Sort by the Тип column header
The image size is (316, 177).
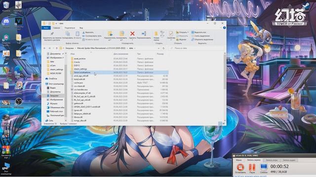[x=139, y=54]
